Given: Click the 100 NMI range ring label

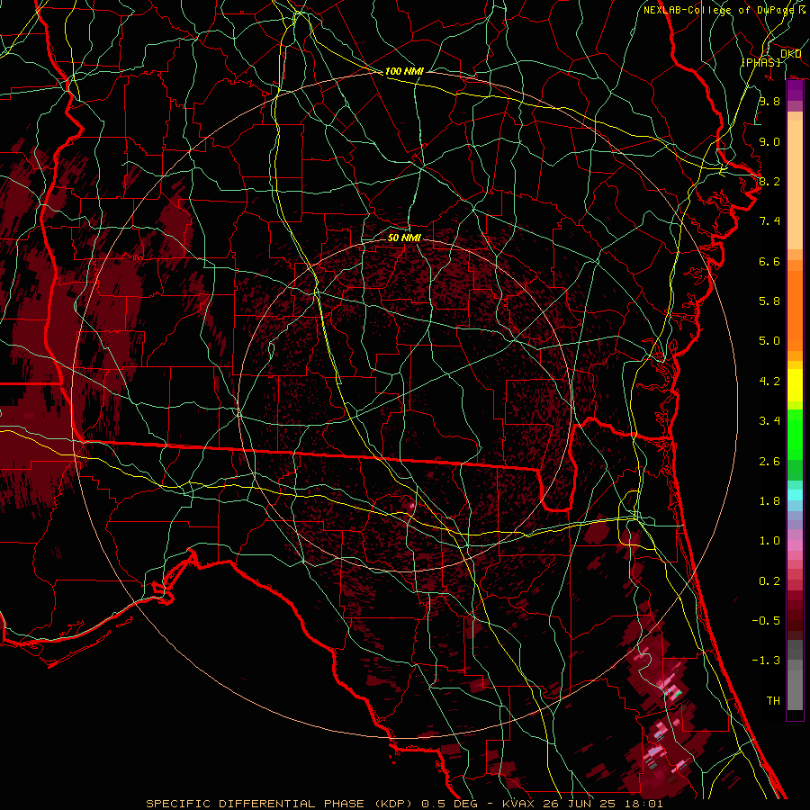Looking at the screenshot, I should (404, 71).
